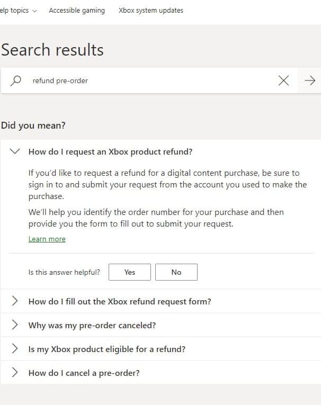Expand the cancel a pre-order chevron
321x405 pixels.
click(x=15, y=373)
